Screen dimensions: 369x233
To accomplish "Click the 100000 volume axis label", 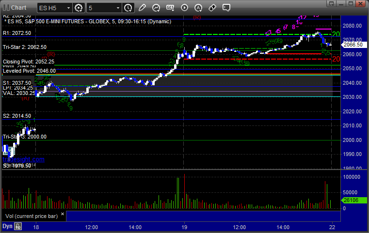I will click(352, 177).
